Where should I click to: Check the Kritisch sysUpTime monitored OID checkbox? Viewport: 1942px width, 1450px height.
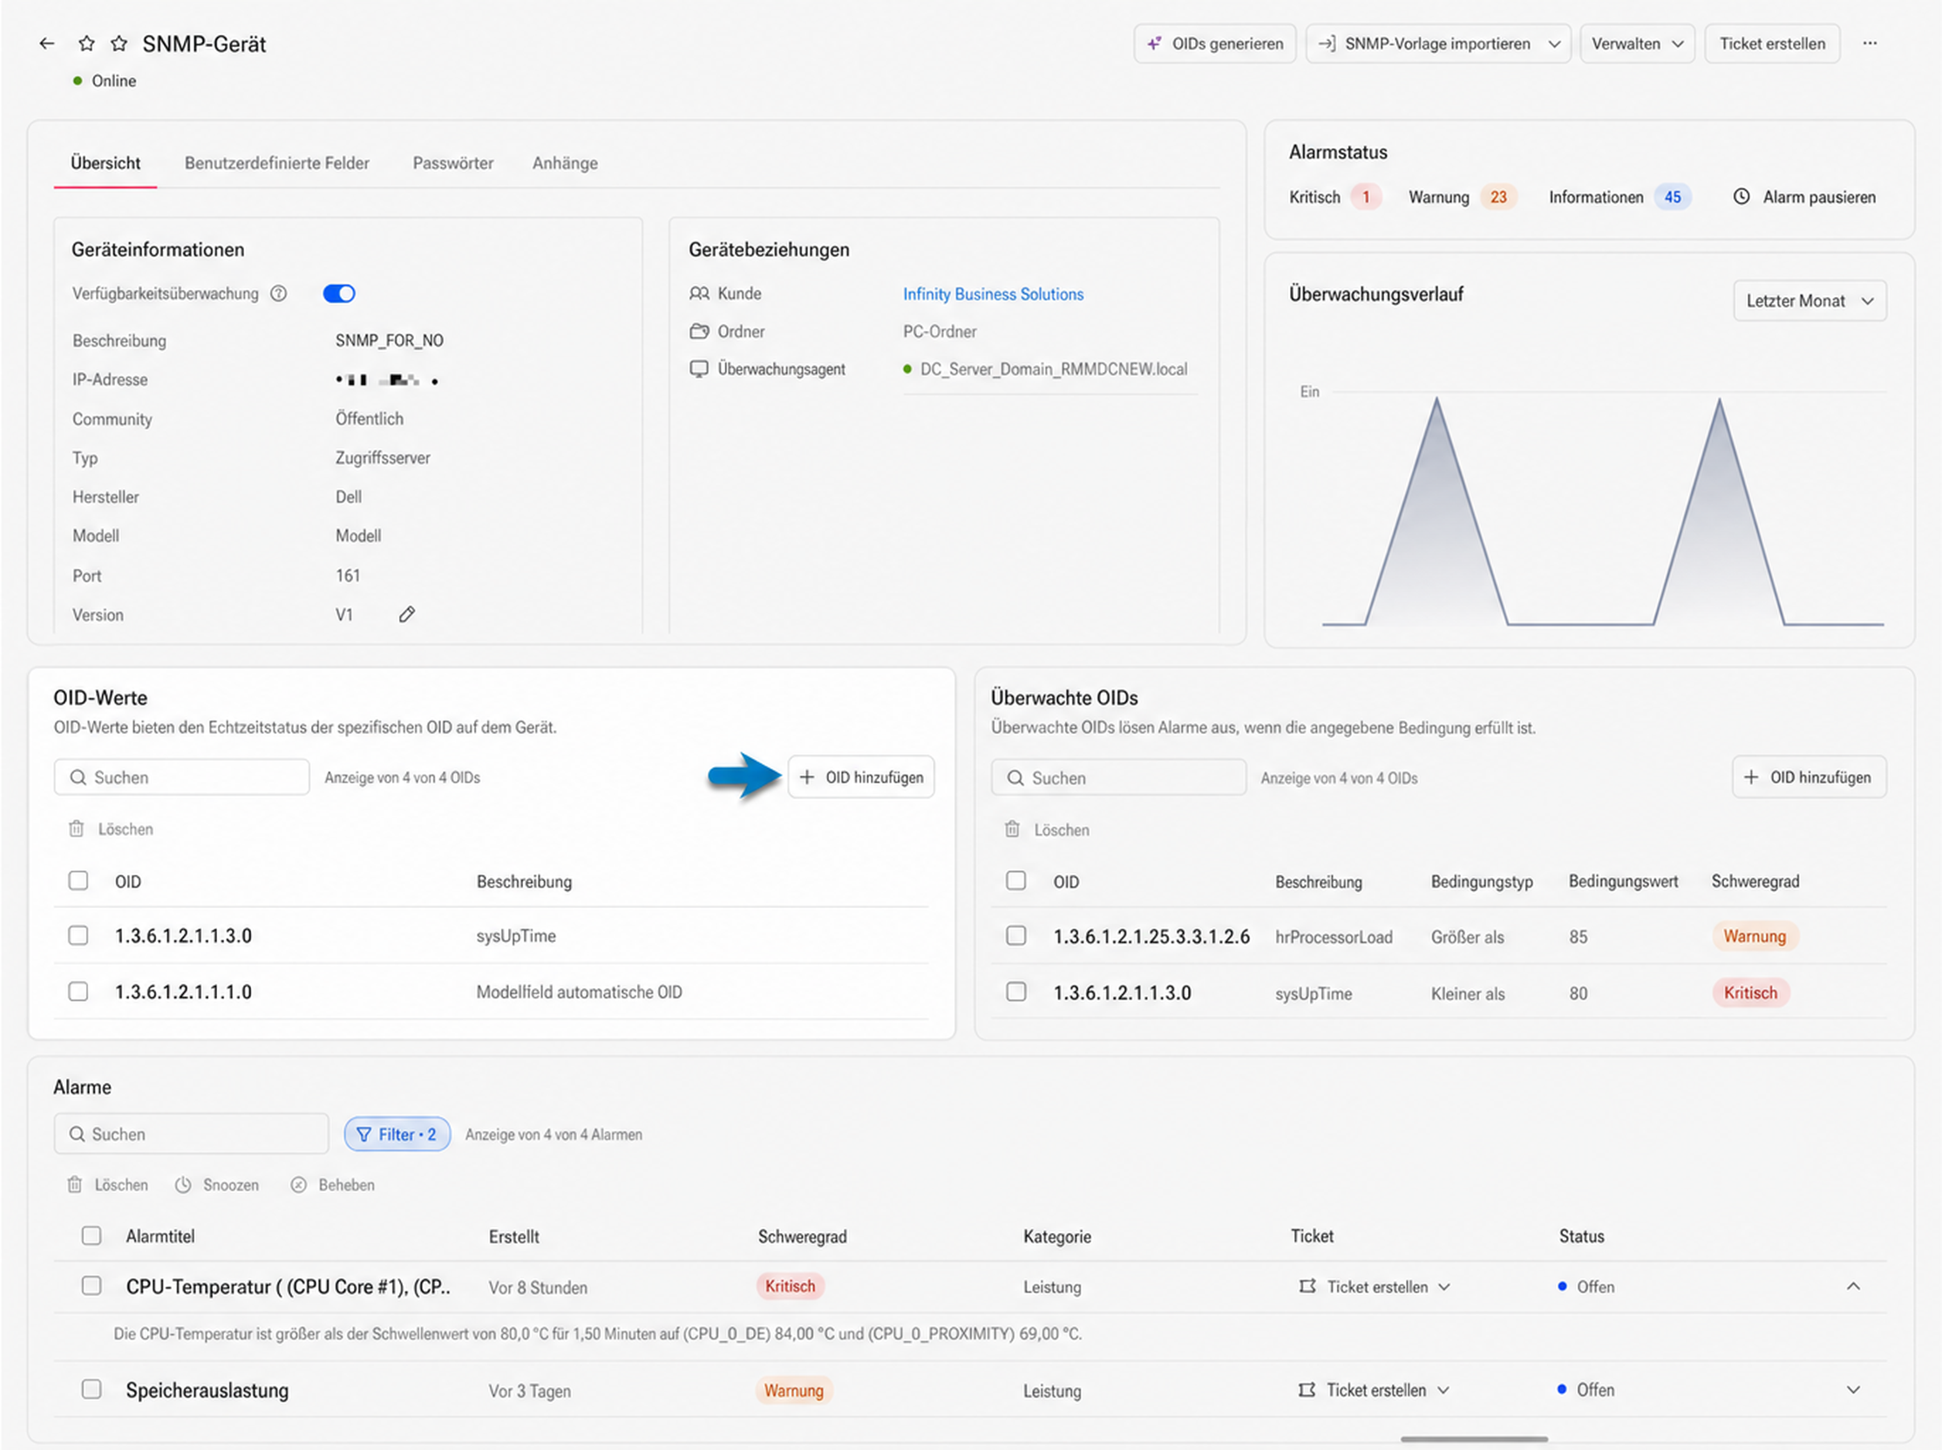(1015, 992)
